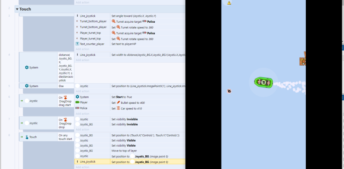Screen dimensions: 344x169
Task: Click DragDrop icon in drag start condition
Action: (65, 98)
